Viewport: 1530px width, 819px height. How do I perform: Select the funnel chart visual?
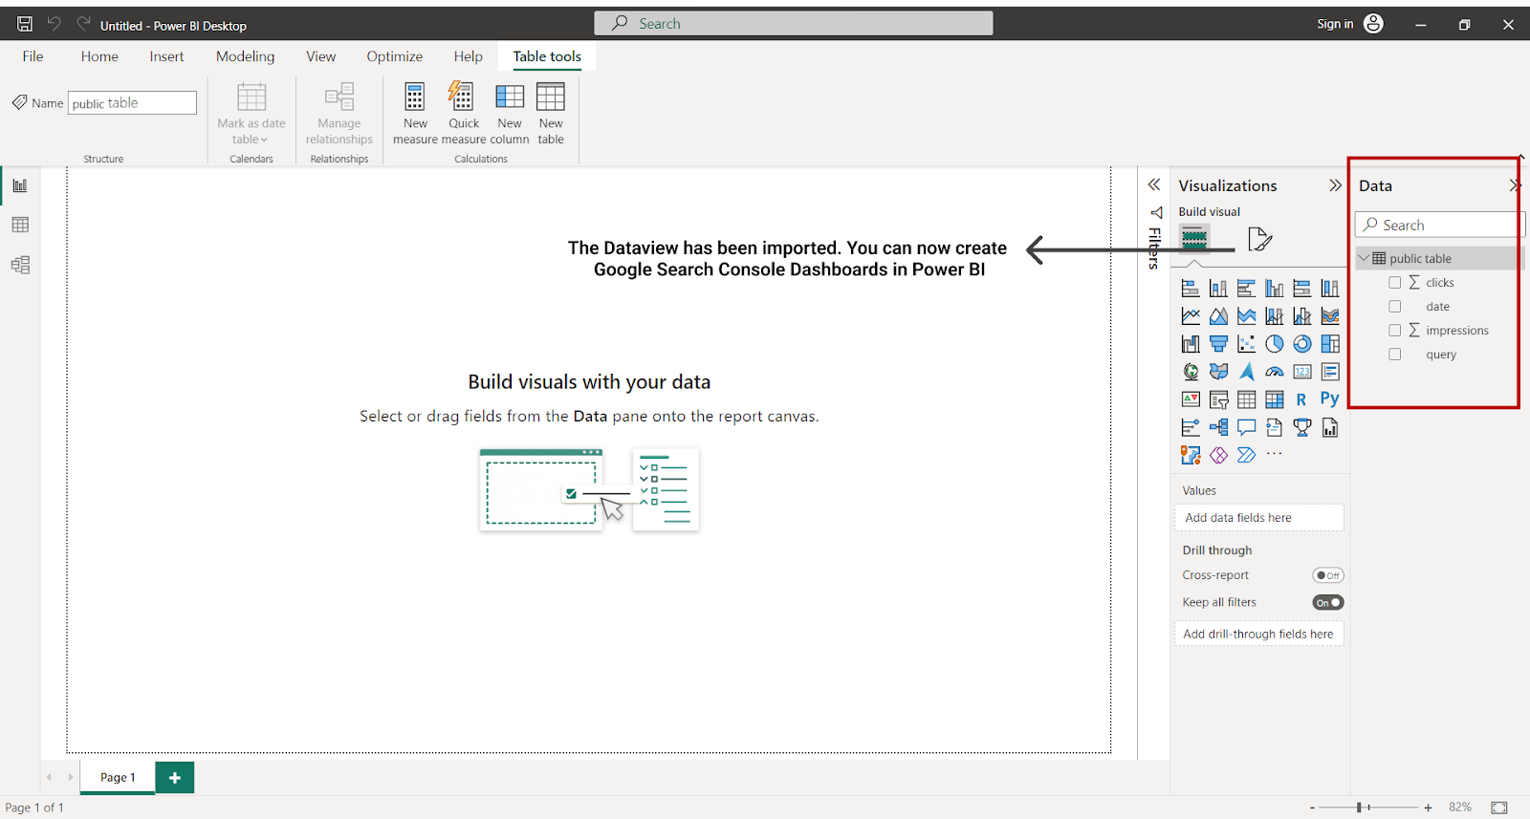(1218, 343)
